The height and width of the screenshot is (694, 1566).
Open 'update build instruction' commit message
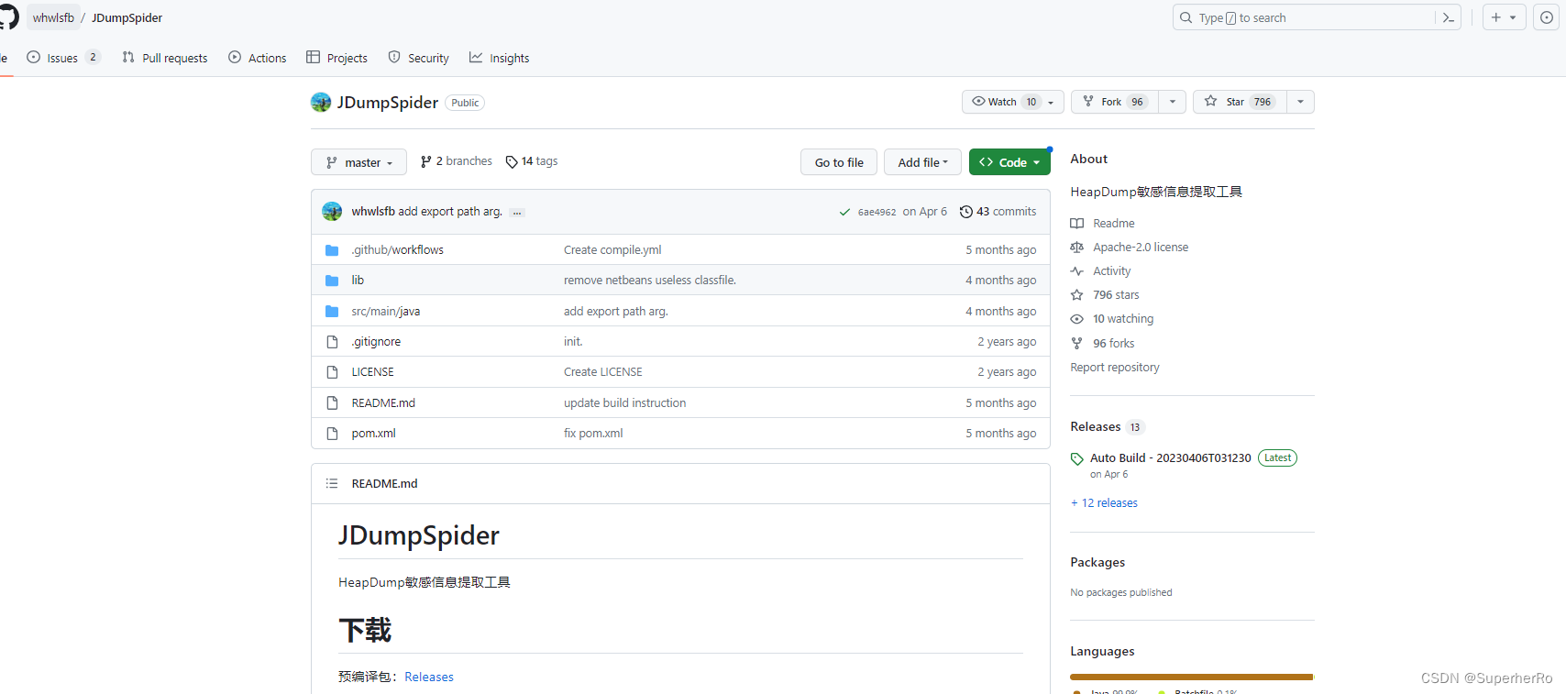(x=624, y=402)
